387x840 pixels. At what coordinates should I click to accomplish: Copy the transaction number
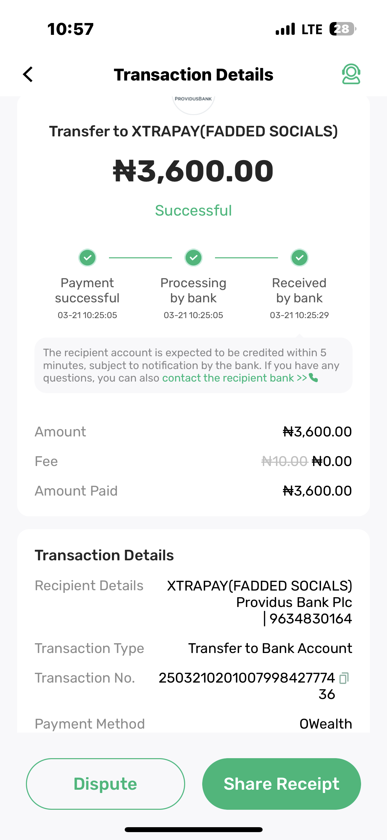[344, 678]
